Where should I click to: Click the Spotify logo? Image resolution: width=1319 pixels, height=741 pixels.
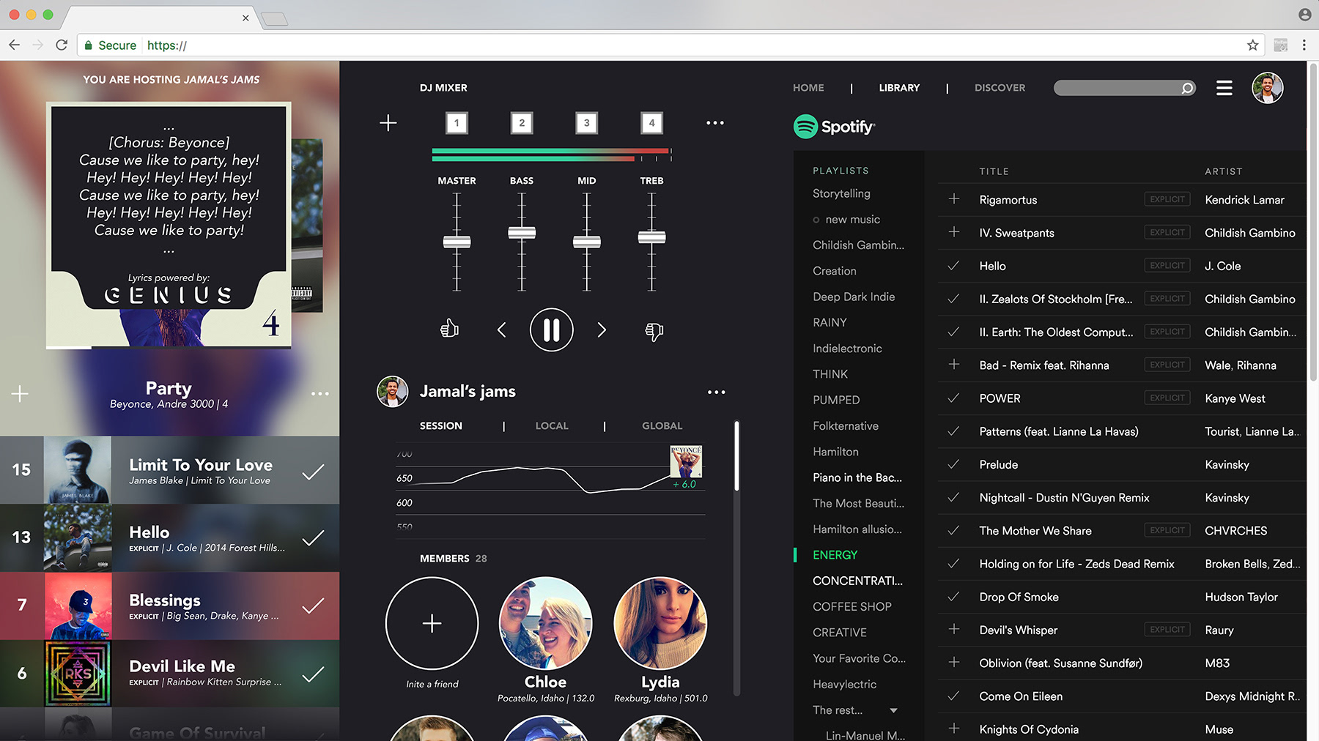834,127
